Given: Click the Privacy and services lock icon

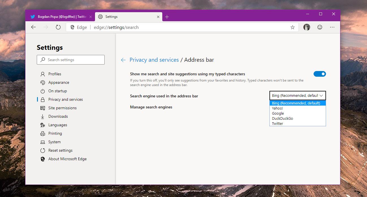Looking at the screenshot, I should (x=43, y=100).
